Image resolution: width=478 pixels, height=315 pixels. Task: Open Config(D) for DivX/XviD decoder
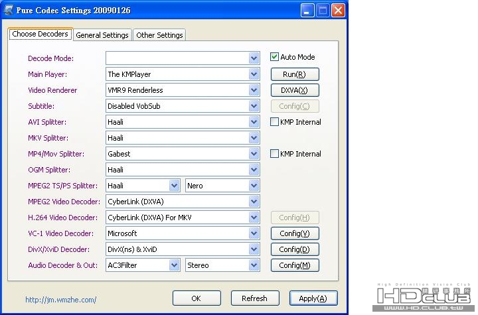[295, 249]
